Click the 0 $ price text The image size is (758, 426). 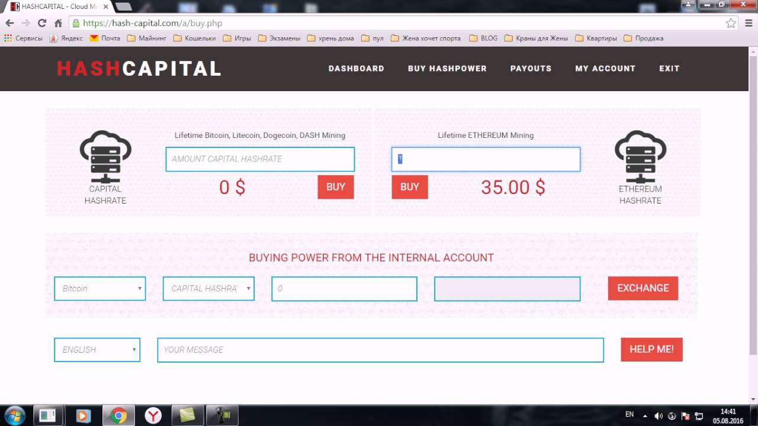coord(232,187)
